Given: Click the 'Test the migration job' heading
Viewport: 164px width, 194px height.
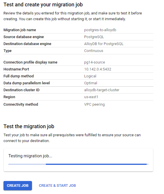Looking at the screenshot, I should click(x=29, y=126).
